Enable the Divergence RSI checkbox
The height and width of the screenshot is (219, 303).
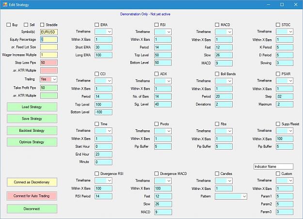(x=97, y=173)
